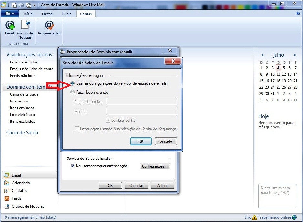Open Calendário in the navigation pane

(21, 183)
